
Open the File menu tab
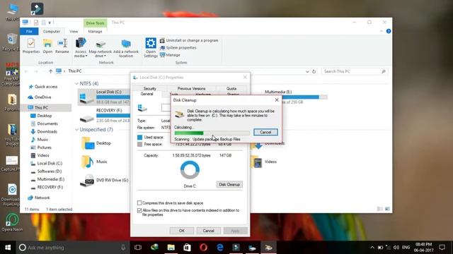(29, 31)
